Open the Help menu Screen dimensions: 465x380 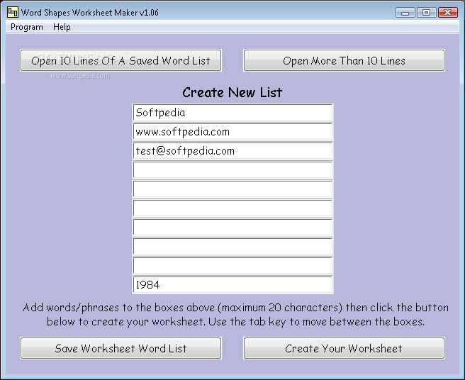(x=62, y=27)
